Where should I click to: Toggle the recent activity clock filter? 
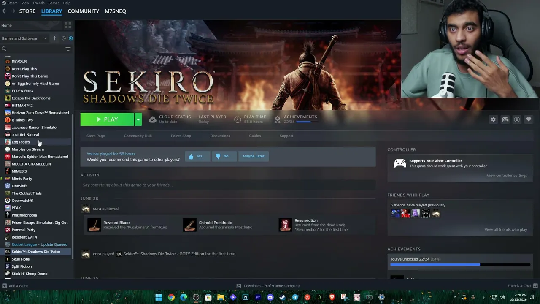pos(64,38)
